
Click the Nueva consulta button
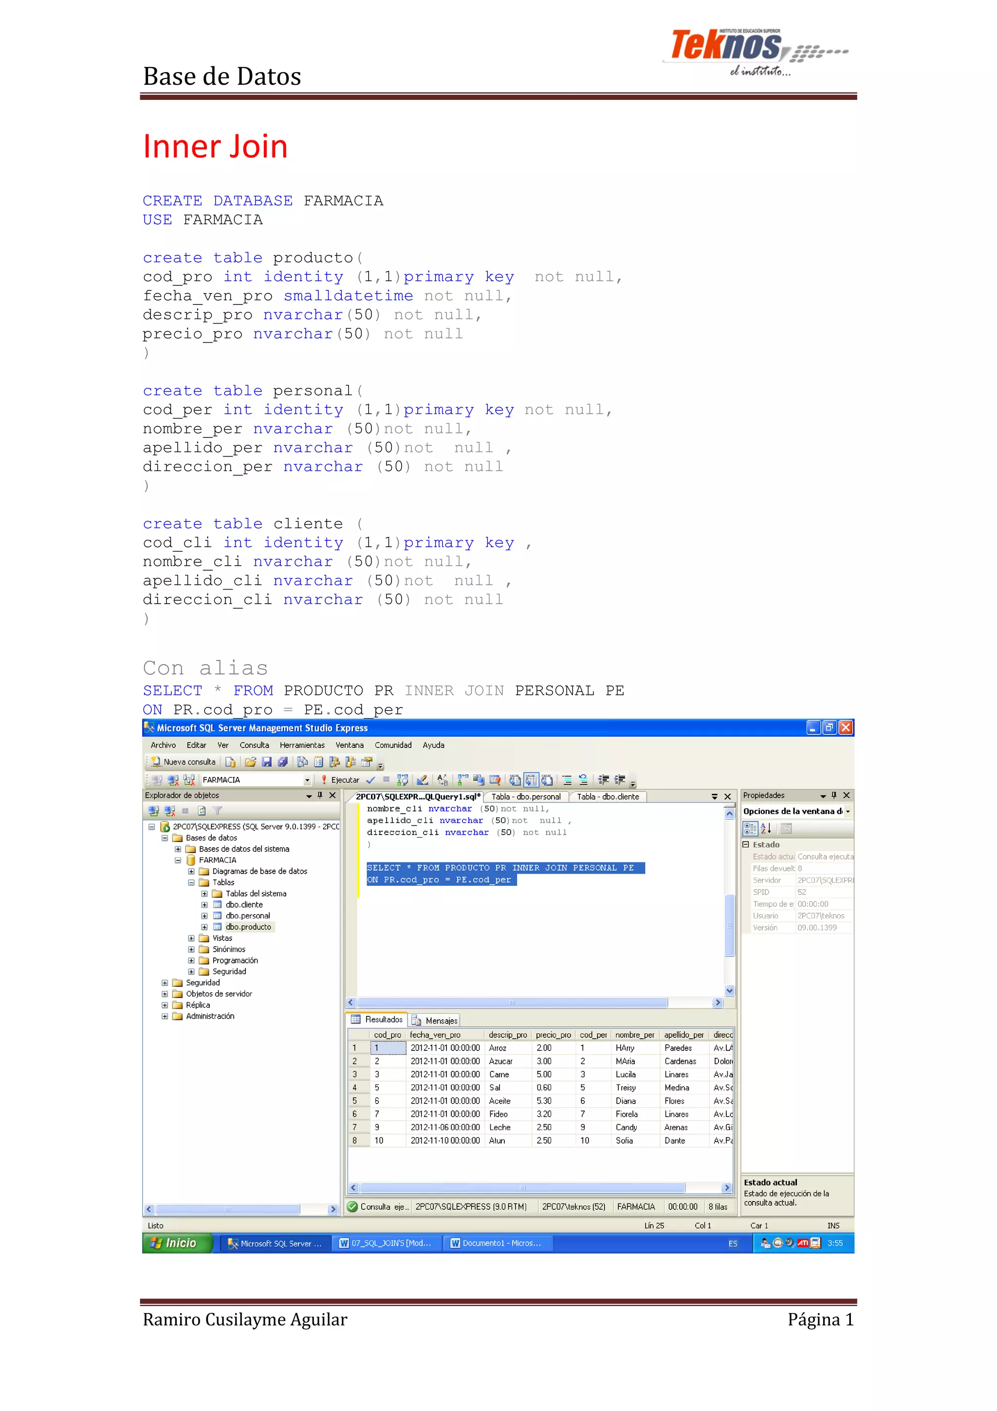click(184, 762)
